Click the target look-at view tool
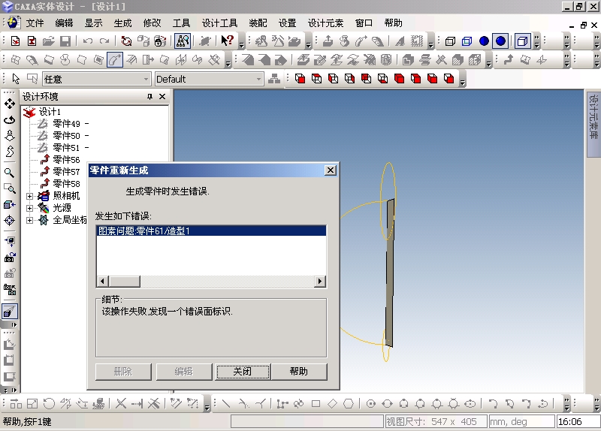Image resolution: width=601 pixels, height=431 pixels. tap(10, 220)
